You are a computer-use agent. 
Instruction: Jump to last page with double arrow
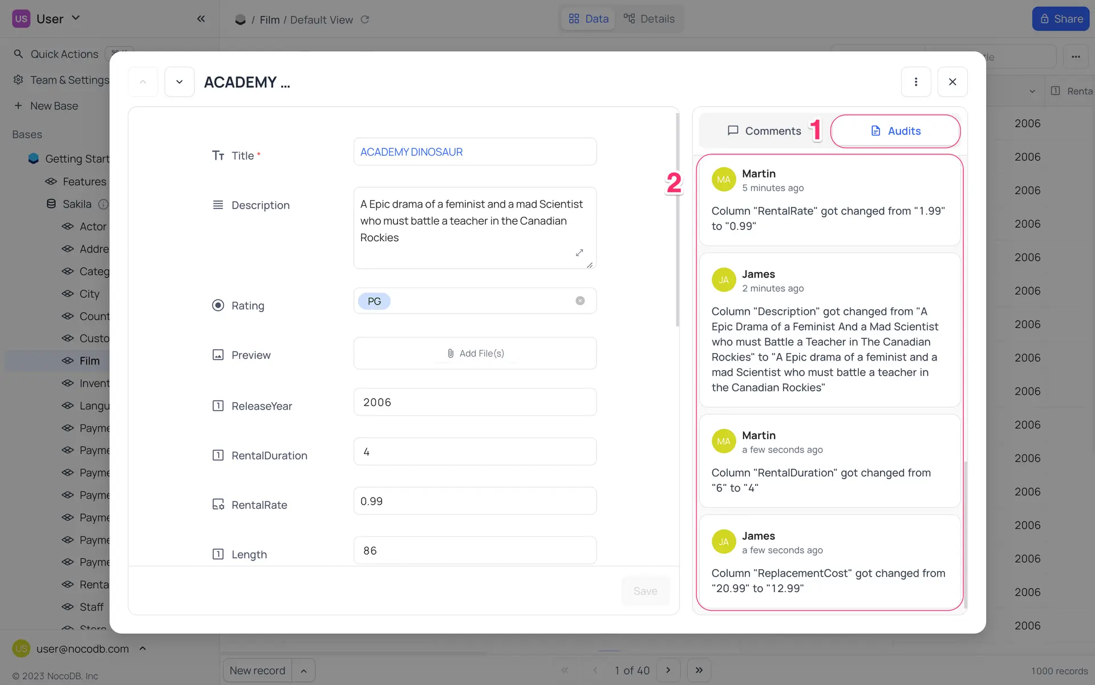click(699, 670)
